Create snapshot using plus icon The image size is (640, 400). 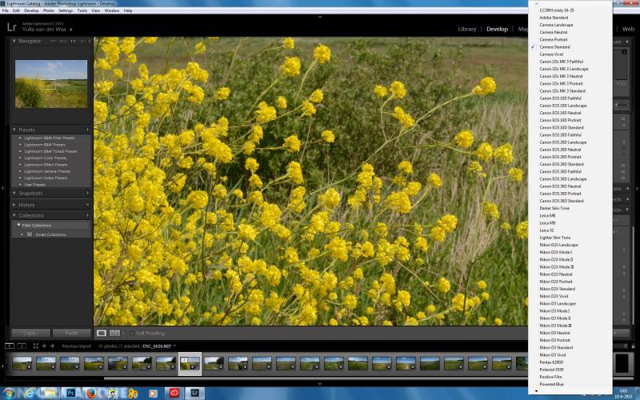(87, 193)
